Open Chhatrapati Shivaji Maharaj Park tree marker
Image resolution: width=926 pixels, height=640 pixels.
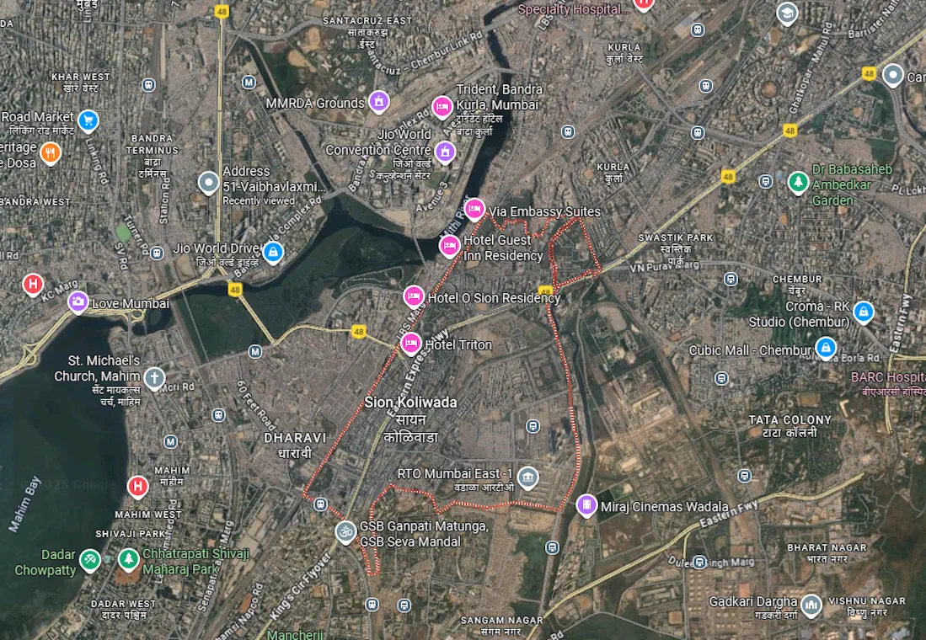click(x=129, y=558)
